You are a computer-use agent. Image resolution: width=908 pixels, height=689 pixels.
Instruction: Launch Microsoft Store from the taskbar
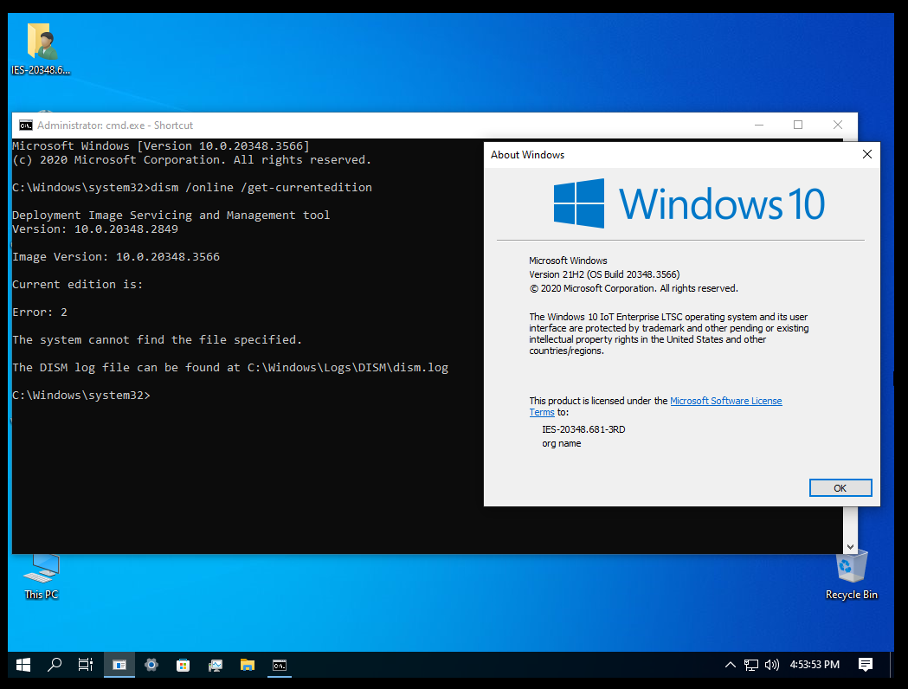pos(183,665)
